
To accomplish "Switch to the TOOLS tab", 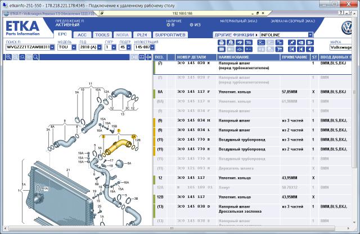I will click(102, 35).
